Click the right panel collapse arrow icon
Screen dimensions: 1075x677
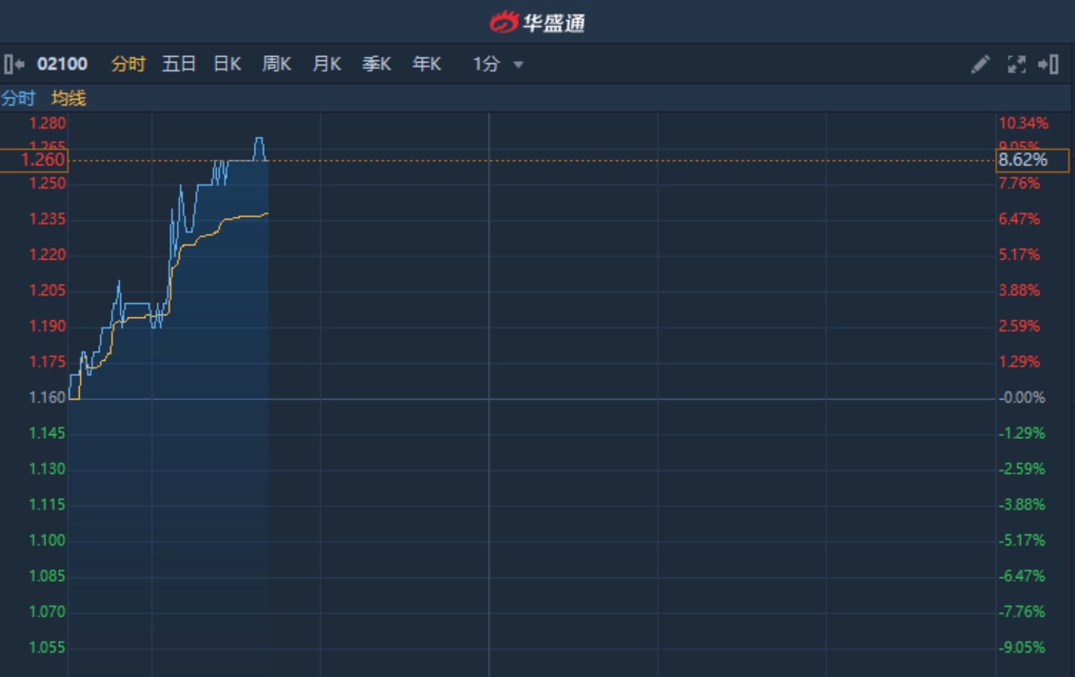[1048, 65]
